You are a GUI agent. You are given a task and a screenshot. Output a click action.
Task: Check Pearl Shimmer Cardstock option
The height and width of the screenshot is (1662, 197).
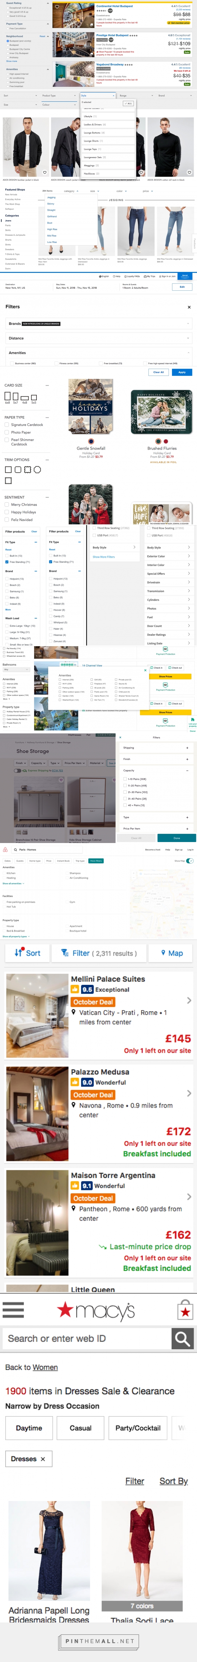pyautogui.click(x=7, y=439)
